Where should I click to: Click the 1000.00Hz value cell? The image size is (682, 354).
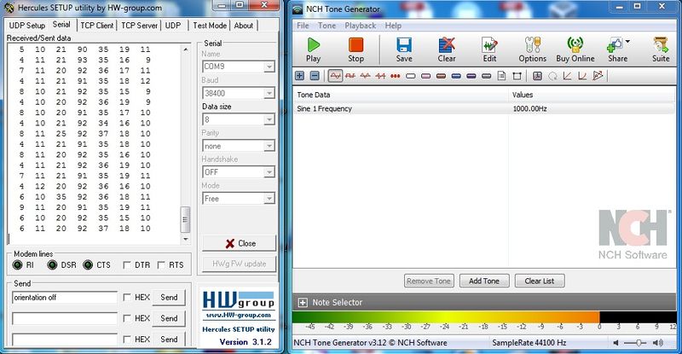click(x=529, y=108)
